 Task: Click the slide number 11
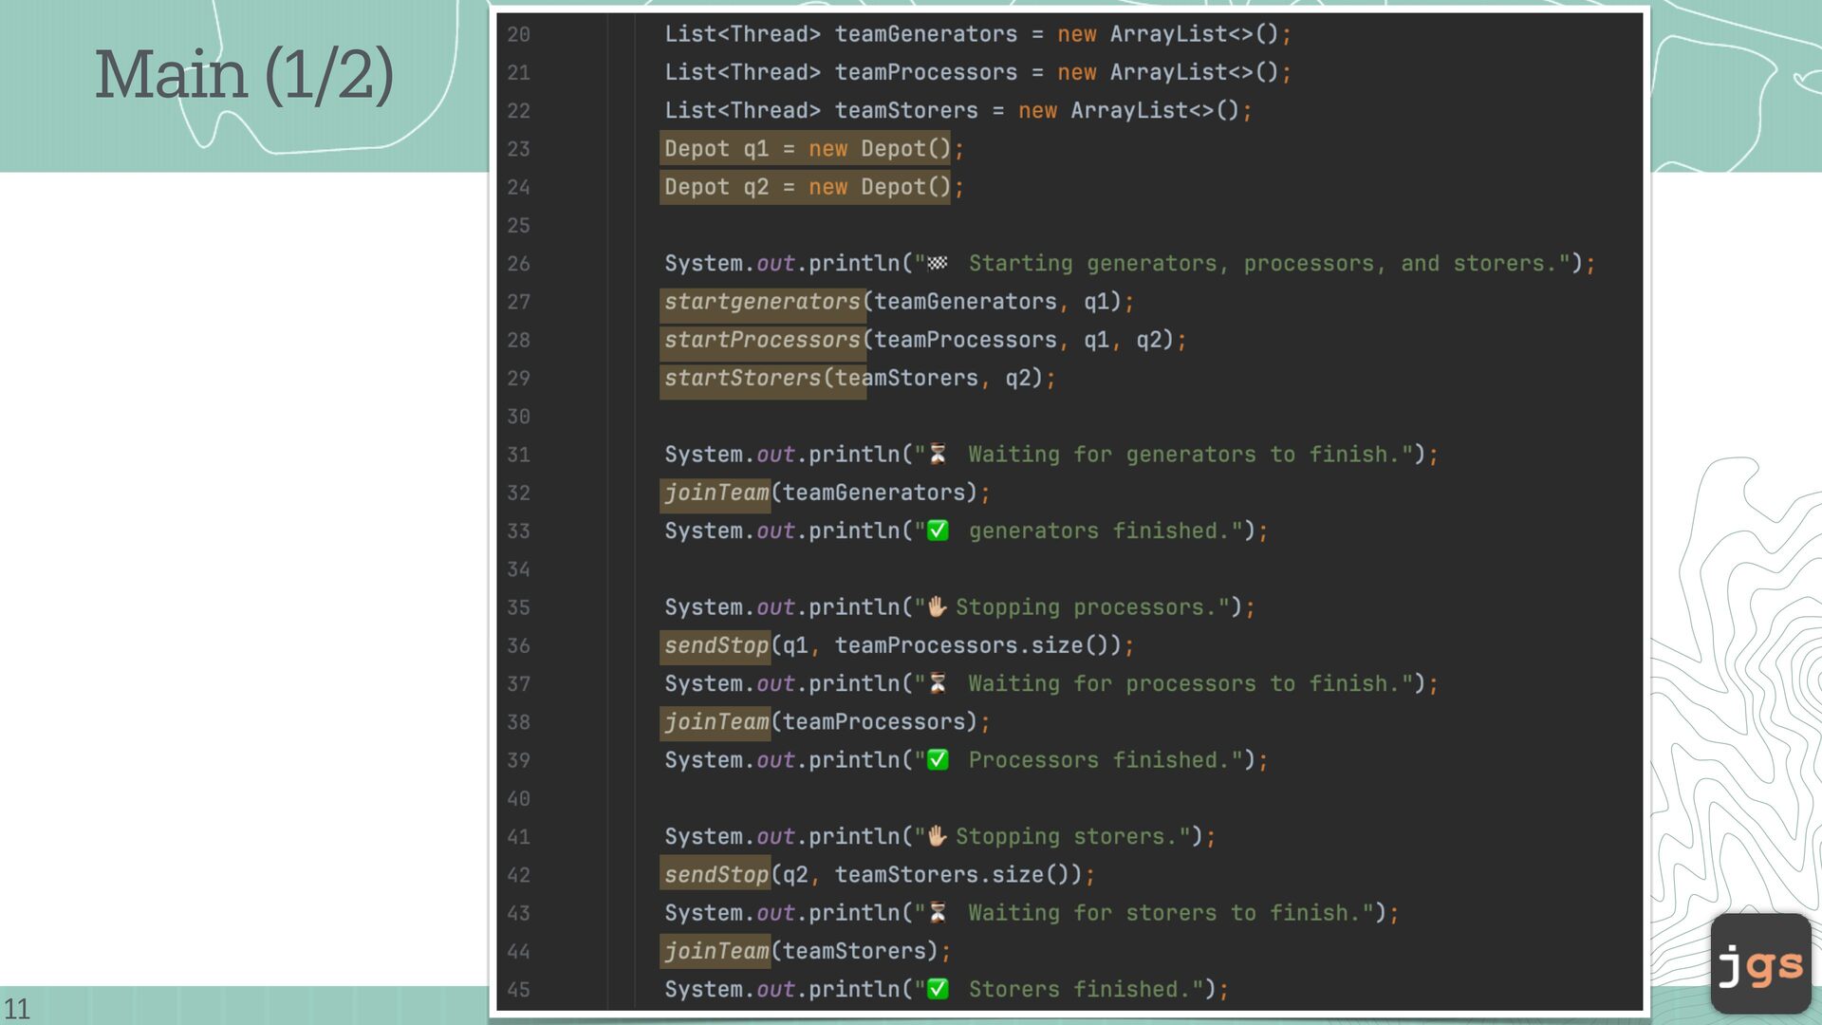pos(17,1008)
